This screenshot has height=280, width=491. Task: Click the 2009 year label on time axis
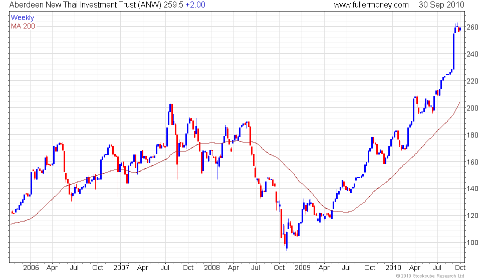click(x=303, y=268)
